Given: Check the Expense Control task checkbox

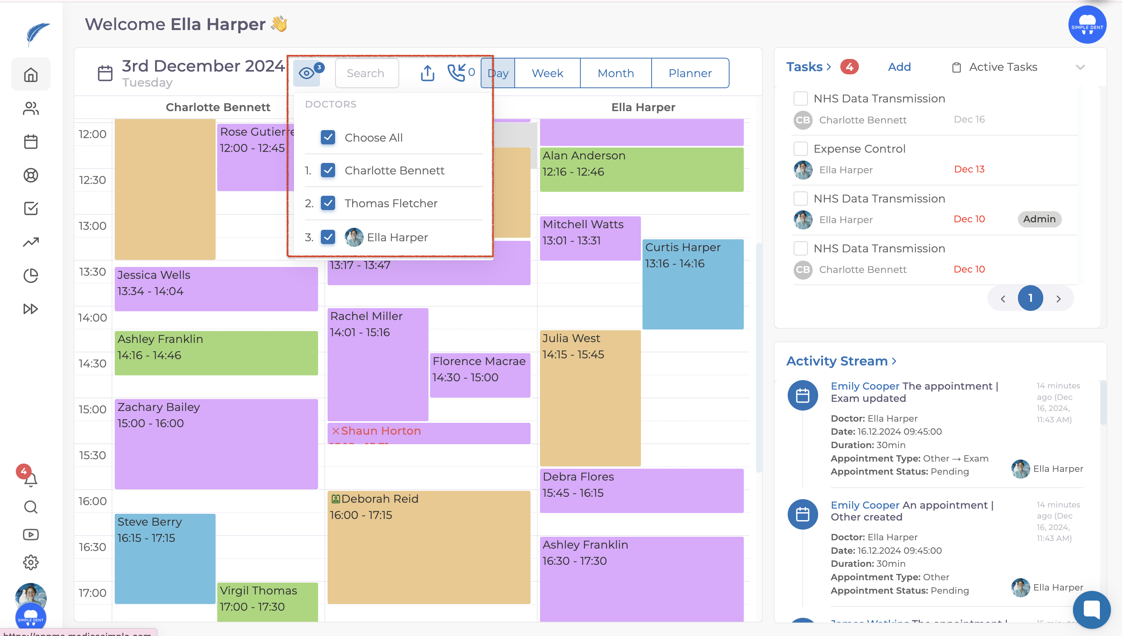Looking at the screenshot, I should (800, 148).
